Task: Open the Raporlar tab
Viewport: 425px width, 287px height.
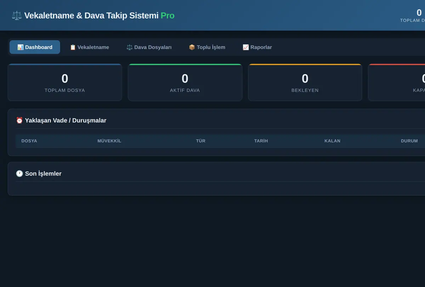Action: pos(257,47)
